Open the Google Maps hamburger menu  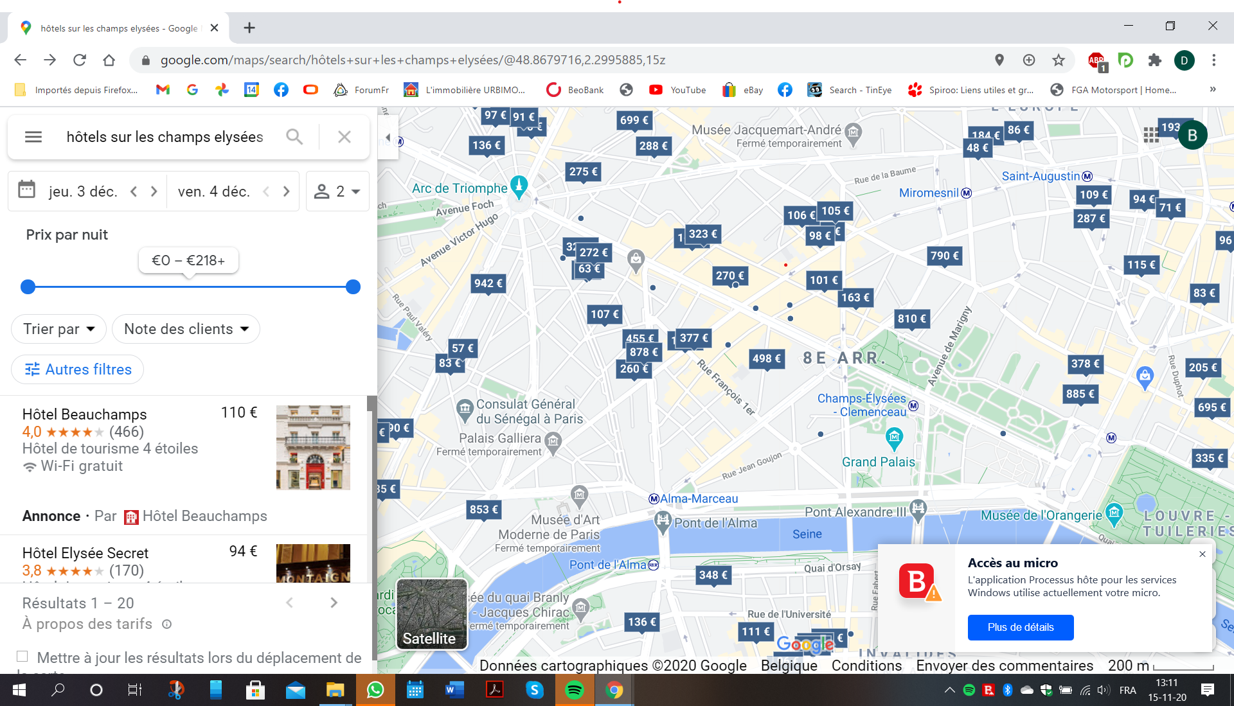[x=33, y=137]
